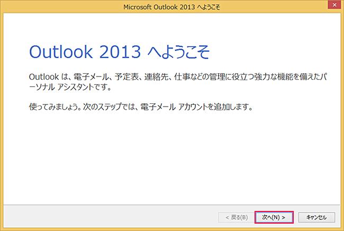This screenshot has height=231, width=344.
Task: Click the window title bar text
Action: point(171,6)
